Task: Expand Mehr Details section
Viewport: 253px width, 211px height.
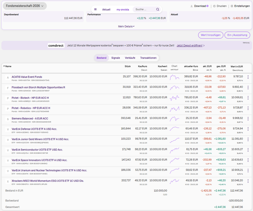Action: point(126,26)
